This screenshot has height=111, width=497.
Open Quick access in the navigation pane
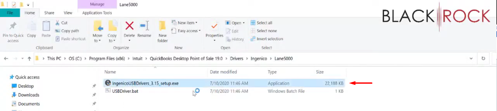pyautogui.click(x=25, y=77)
